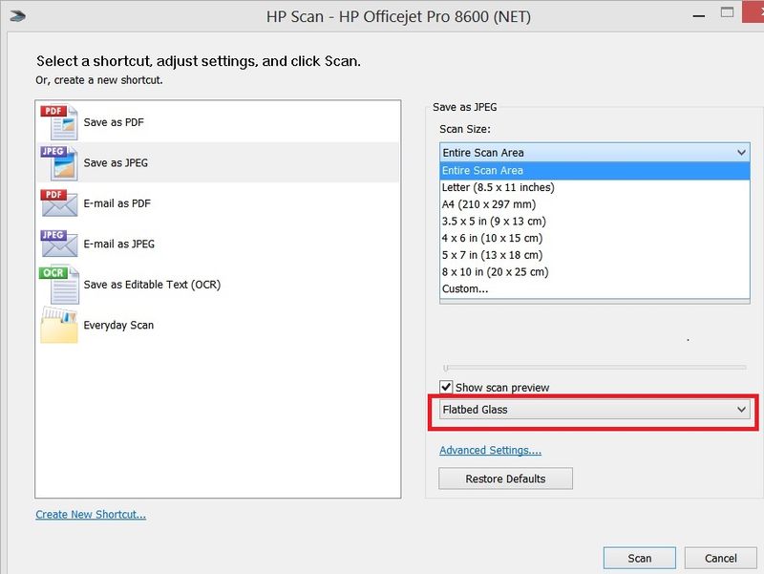Collapse the Scan Size dropdown arrow
The width and height of the screenshot is (764, 574).
point(741,153)
